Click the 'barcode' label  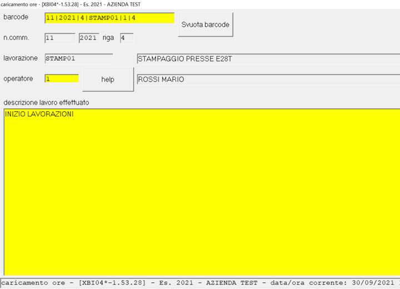coord(16,17)
